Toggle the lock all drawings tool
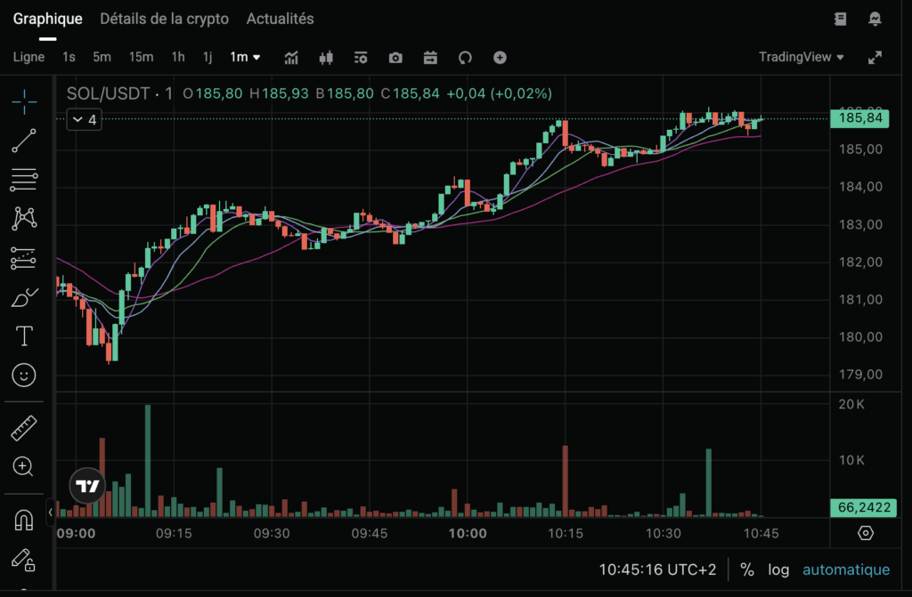Image resolution: width=912 pixels, height=597 pixels. pos(24,560)
